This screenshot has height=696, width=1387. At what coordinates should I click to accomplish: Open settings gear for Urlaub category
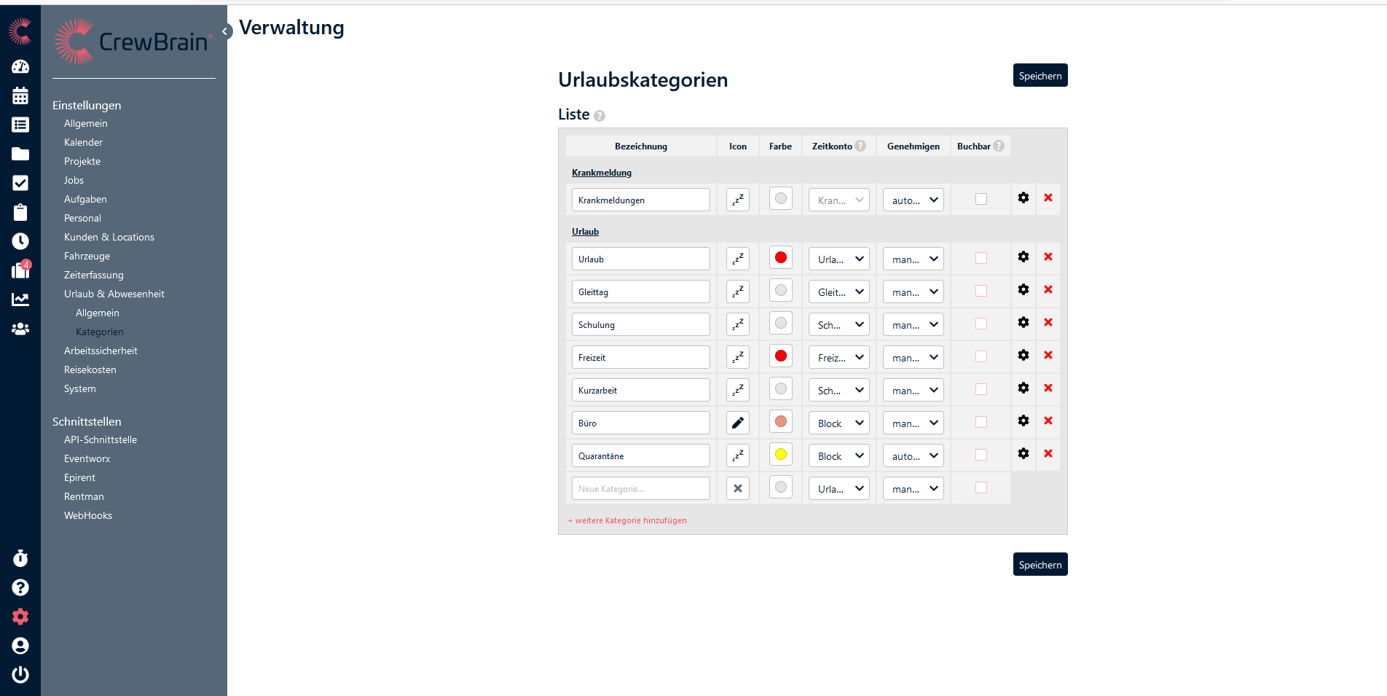[1023, 257]
